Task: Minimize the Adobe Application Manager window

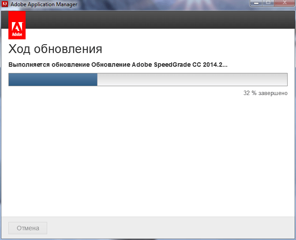Action: point(256,3)
